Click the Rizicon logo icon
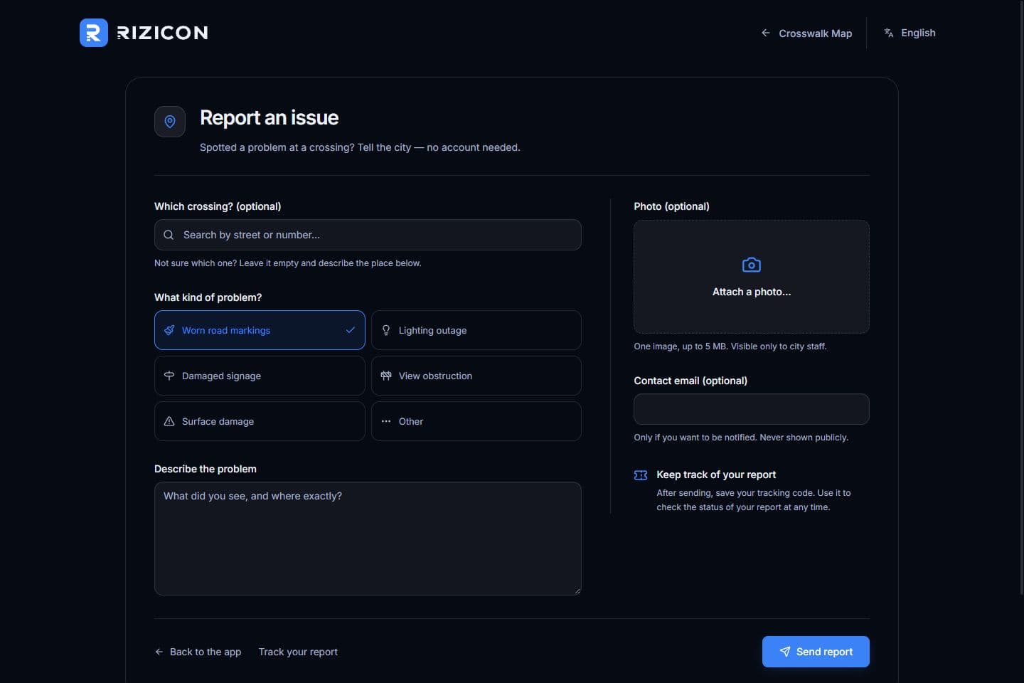 (x=94, y=33)
